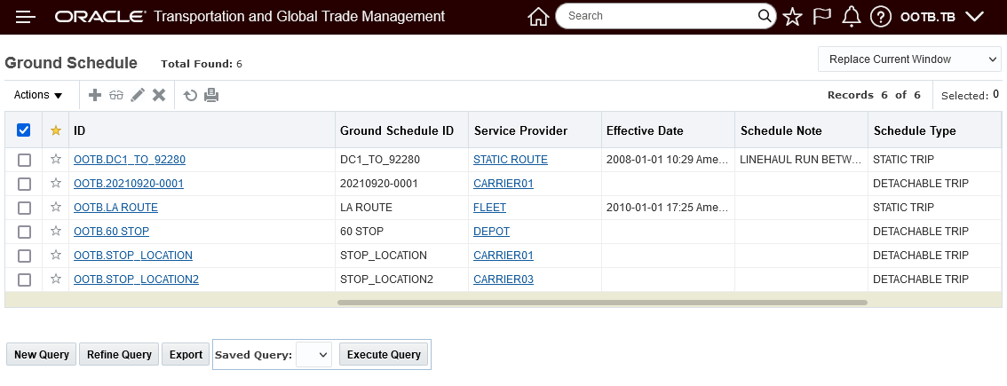
Task: Open notifications bell icon
Action: point(852,16)
